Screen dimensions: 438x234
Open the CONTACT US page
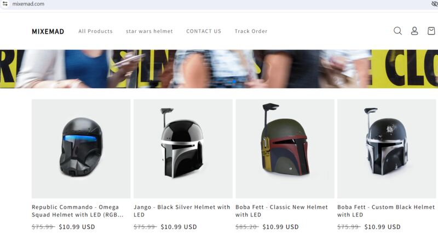tap(204, 31)
